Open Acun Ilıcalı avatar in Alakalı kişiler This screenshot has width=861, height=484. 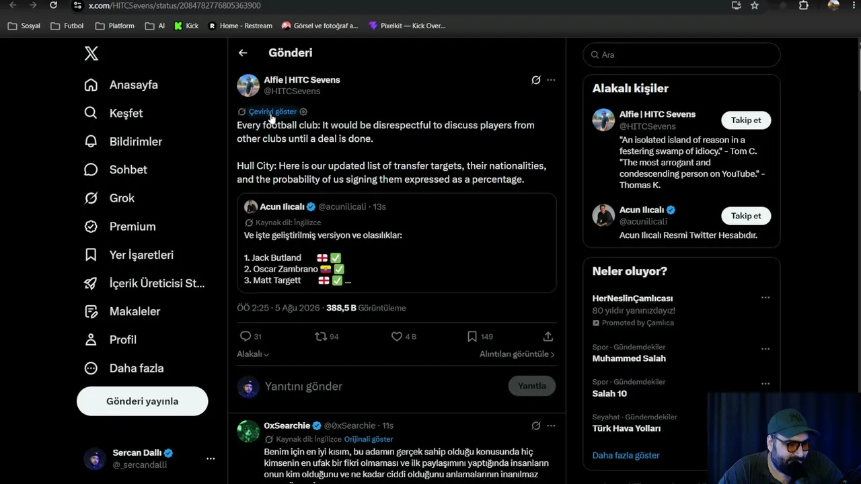(x=603, y=216)
